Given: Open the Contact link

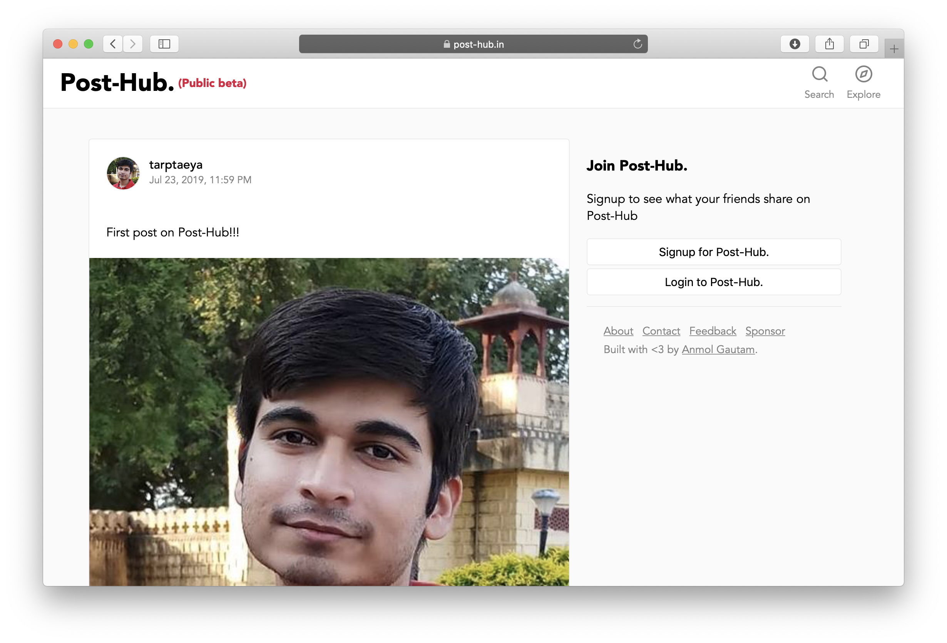Looking at the screenshot, I should point(661,331).
